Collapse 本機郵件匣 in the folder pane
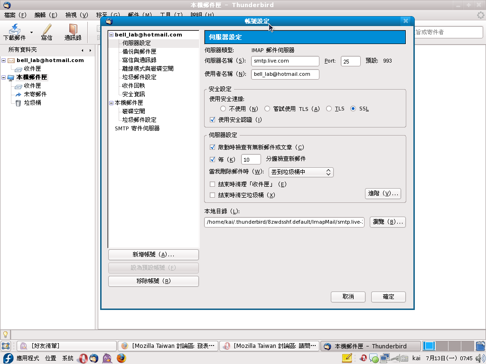Image resolution: width=486 pixels, height=364 pixels. tap(3, 77)
